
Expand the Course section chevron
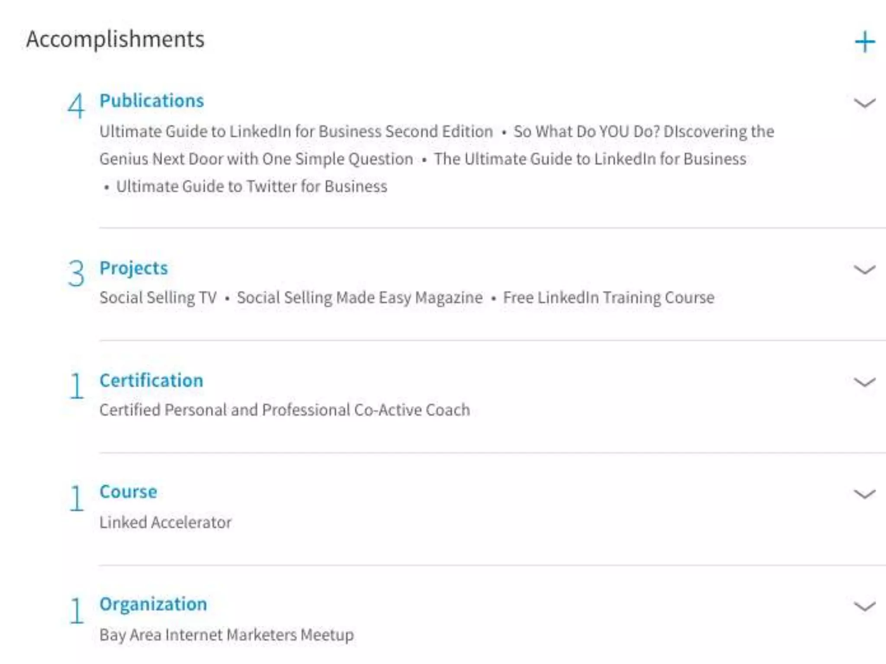pos(864,494)
